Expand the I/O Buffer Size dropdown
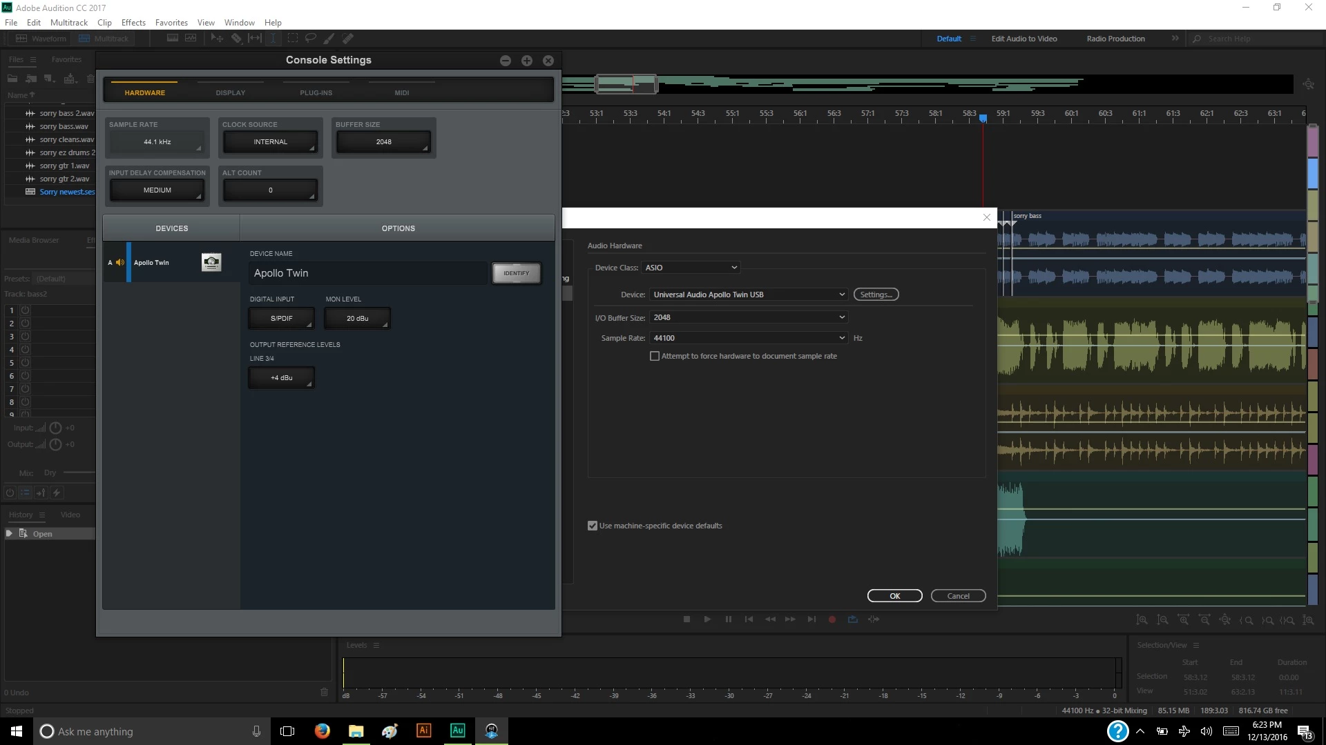Viewport: 1326px width, 745px height. pos(749,317)
